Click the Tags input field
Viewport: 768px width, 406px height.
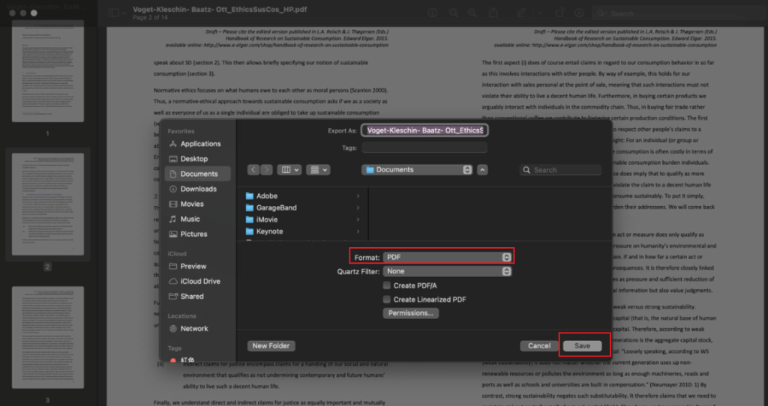tap(424, 148)
